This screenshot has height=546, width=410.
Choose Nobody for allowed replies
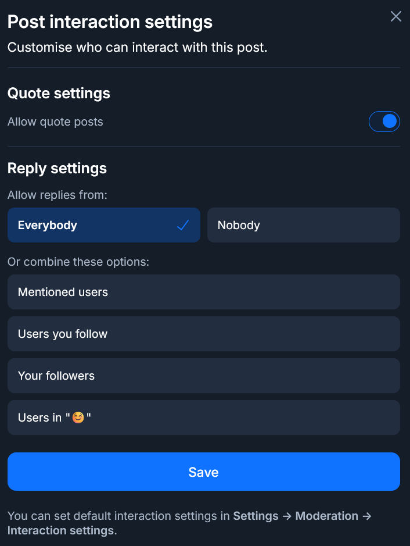[303, 225]
